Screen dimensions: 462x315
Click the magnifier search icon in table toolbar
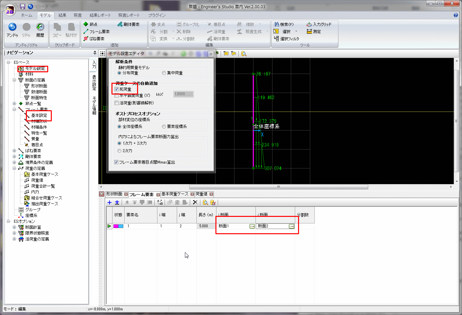205,202
